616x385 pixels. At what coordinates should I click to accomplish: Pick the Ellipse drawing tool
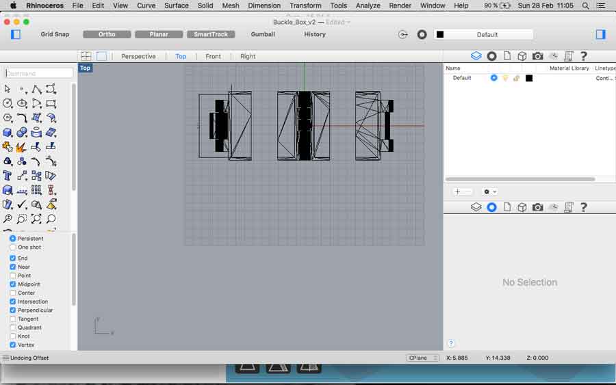click(22, 104)
